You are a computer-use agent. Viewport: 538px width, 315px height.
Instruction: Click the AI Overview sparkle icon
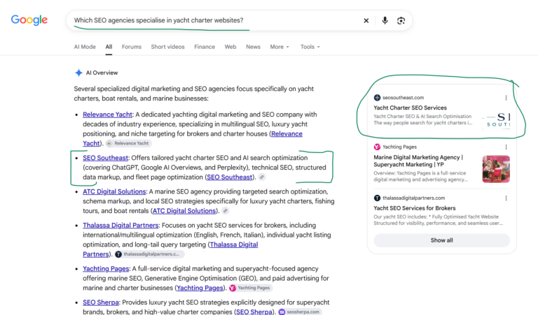[78, 73]
